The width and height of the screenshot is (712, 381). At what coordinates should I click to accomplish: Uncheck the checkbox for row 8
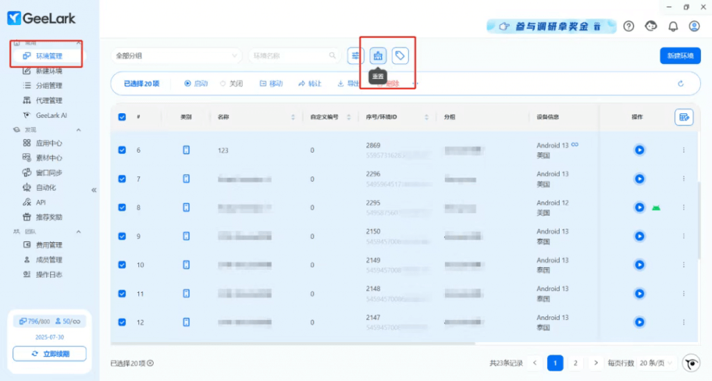pos(122,208)
